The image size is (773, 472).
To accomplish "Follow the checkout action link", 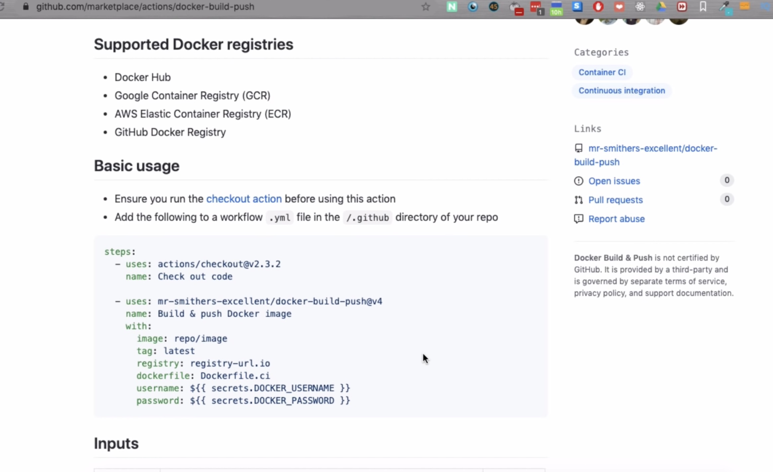I will pos(244,199).
